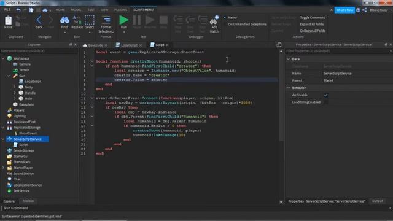Image resolution: width=393 pixels, height=221 pixels.
Task: Fold the creatorShoot function at line 3
Action: [x=92, y=61]
